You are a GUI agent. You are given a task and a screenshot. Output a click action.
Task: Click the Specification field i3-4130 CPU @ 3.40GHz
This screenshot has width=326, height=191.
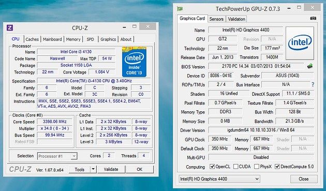coord(94,81)
